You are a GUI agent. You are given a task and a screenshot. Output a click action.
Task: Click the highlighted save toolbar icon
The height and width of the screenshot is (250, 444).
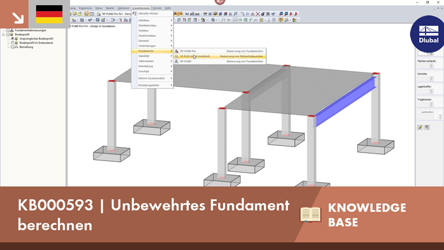pyautogui.click(x=86, y=13)
